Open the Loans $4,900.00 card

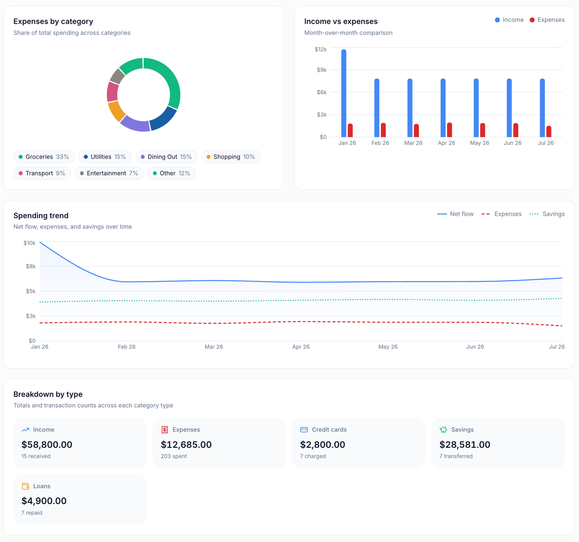[80, 499]
